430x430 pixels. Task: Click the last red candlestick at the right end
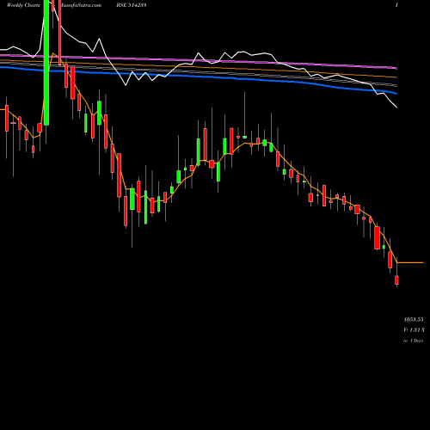pyautogui.click(x=396, y=280)
